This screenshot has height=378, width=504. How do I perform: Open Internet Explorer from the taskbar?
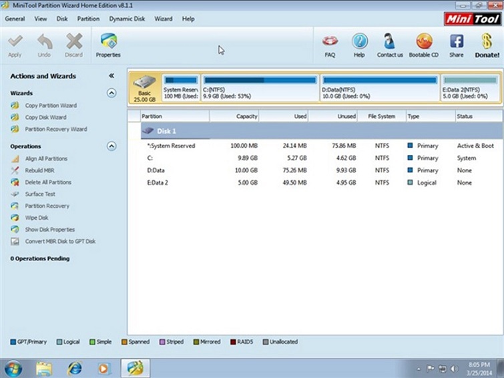pyautogui.click(x=73, y=368)
